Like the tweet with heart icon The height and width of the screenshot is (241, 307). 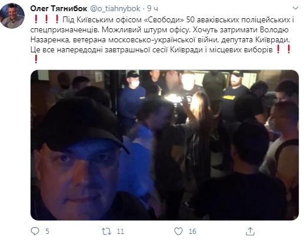[x=178, y=232]
